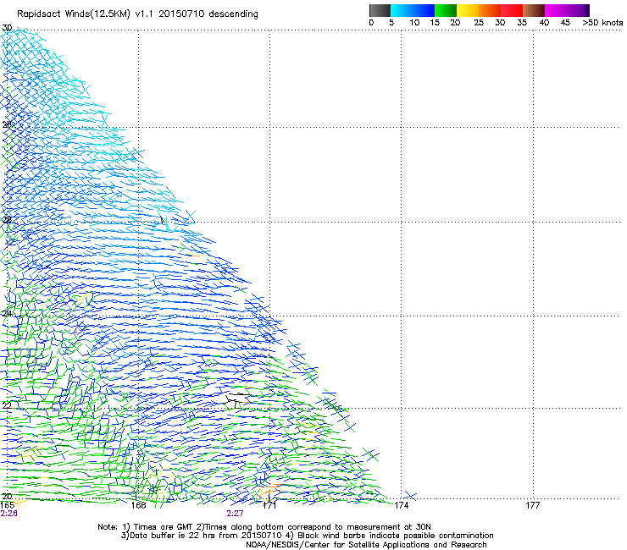Click the longitude label '177'
Image resolution: width=627 pixels, height=550 pixels.
pos(533,505)
